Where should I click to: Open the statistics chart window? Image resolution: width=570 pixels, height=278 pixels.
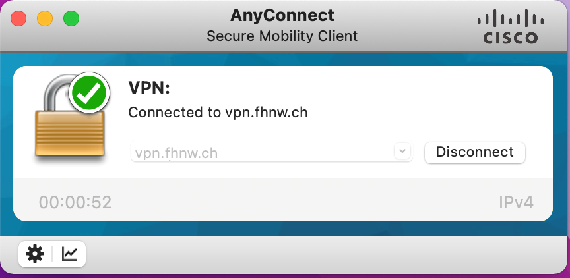(x=69, y=254)
